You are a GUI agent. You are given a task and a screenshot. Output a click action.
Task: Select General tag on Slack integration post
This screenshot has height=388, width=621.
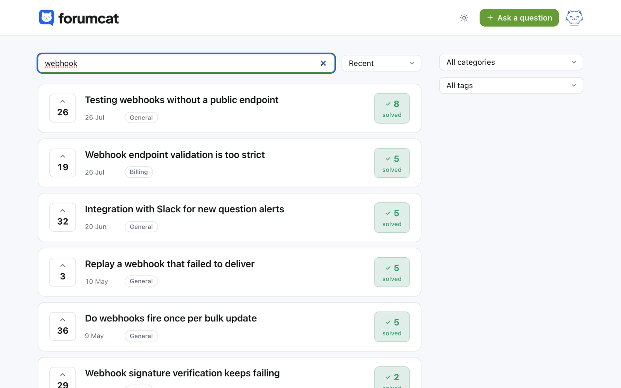pos(141,227)
